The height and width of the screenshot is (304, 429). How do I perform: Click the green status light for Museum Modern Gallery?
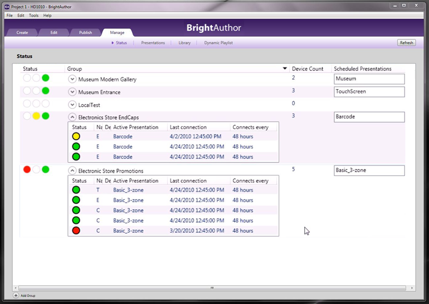click(x=46, y=78)
